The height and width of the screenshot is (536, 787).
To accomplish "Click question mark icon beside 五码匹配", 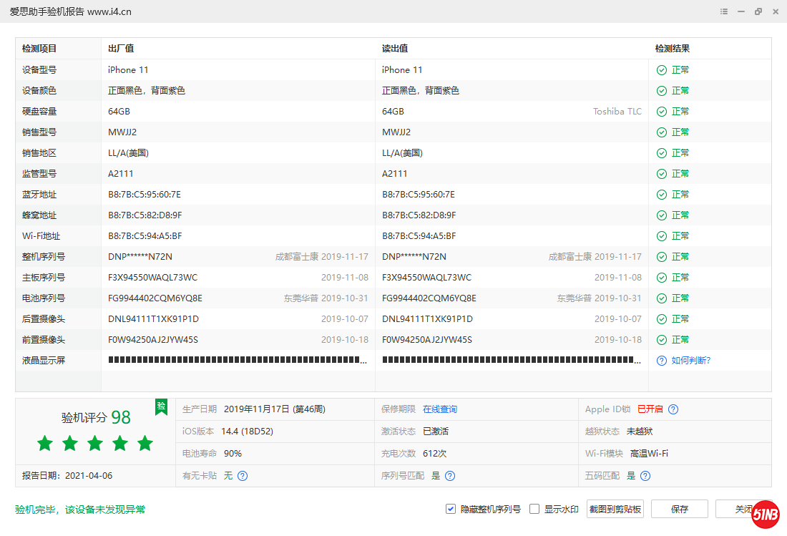I will coord(645,476).
